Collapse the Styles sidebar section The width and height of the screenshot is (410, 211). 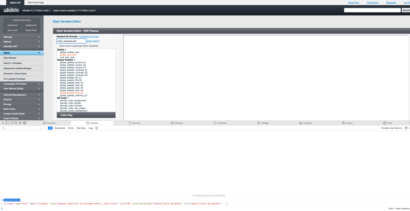[22, 53]
